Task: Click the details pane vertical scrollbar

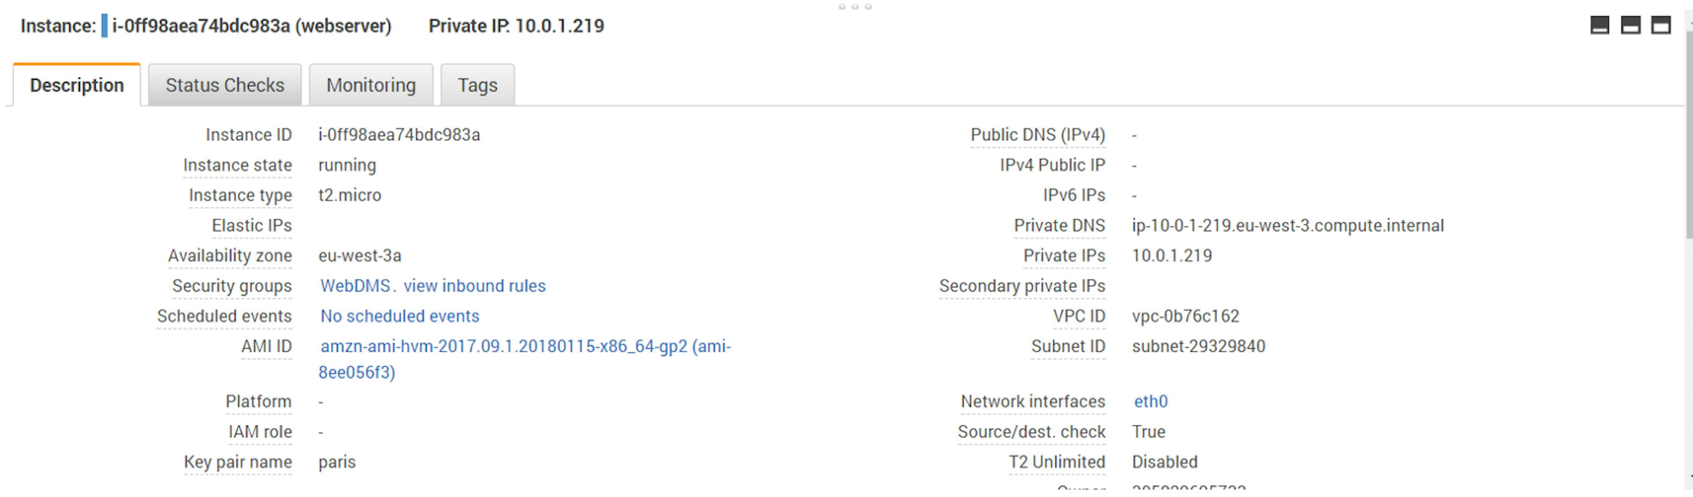Action: (1688, 131)
